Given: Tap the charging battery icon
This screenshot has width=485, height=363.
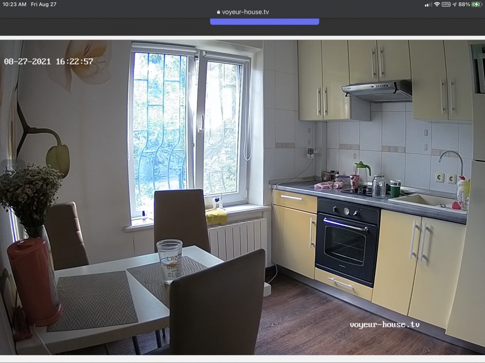Looking at the screenshot, I should [477, 4].
